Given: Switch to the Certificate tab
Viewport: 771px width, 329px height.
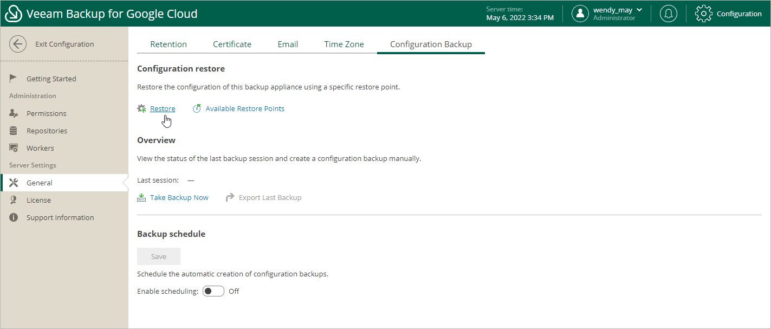Looking at the screenshot, I should point(232,44).
